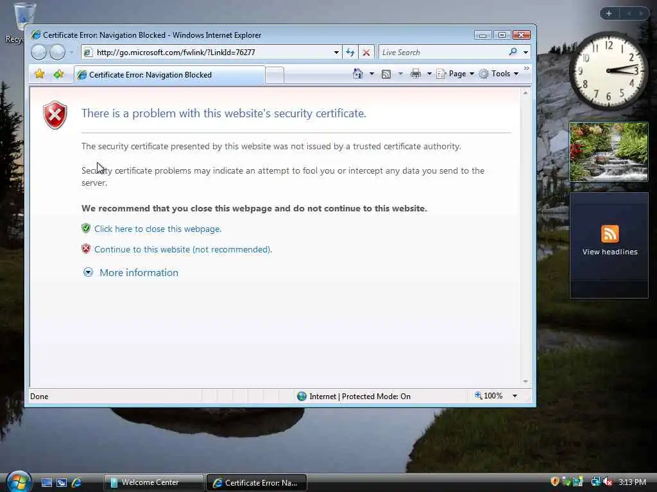
Task: Open the Page menu
Action: pyautogui.click(x=456, y=74)
